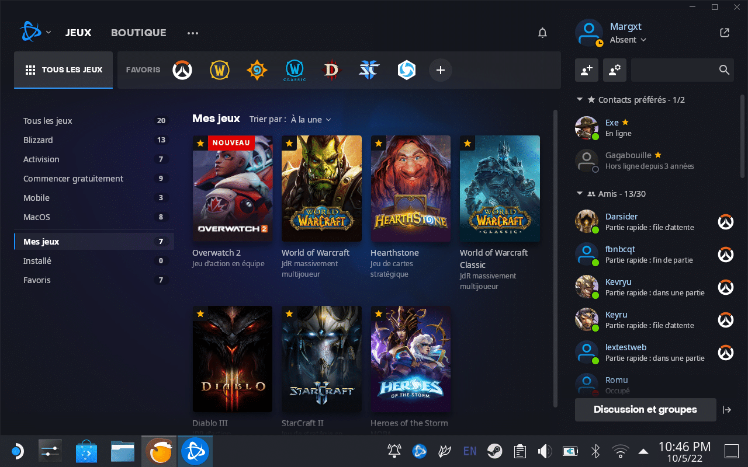Open the Discover store in taskbar
748x467 pixels.
(88, 451)
